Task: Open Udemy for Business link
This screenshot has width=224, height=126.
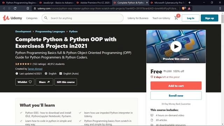Action: click(x=138, y=18)
